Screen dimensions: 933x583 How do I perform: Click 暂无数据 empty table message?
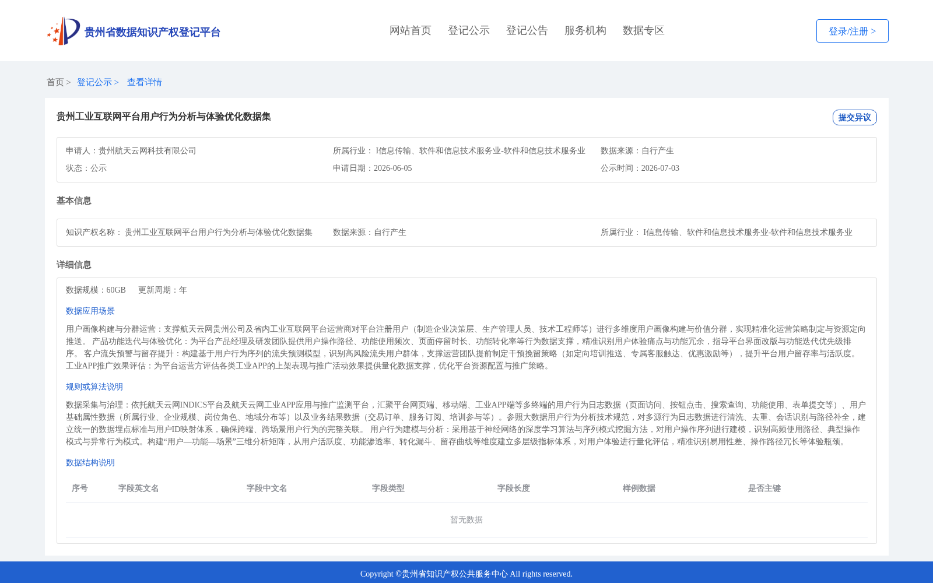[x=466, y=519]
